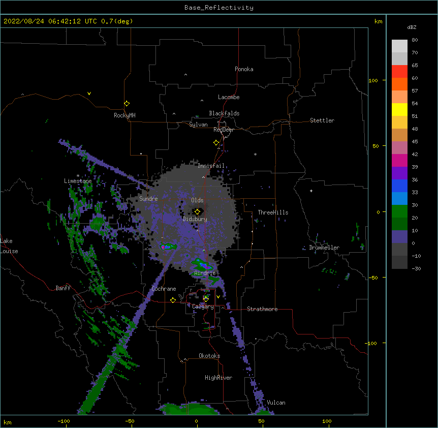The height and width of the screenshot is (428, 438).
Task: Click the Stettler city label
Action: tap(322, 120)
